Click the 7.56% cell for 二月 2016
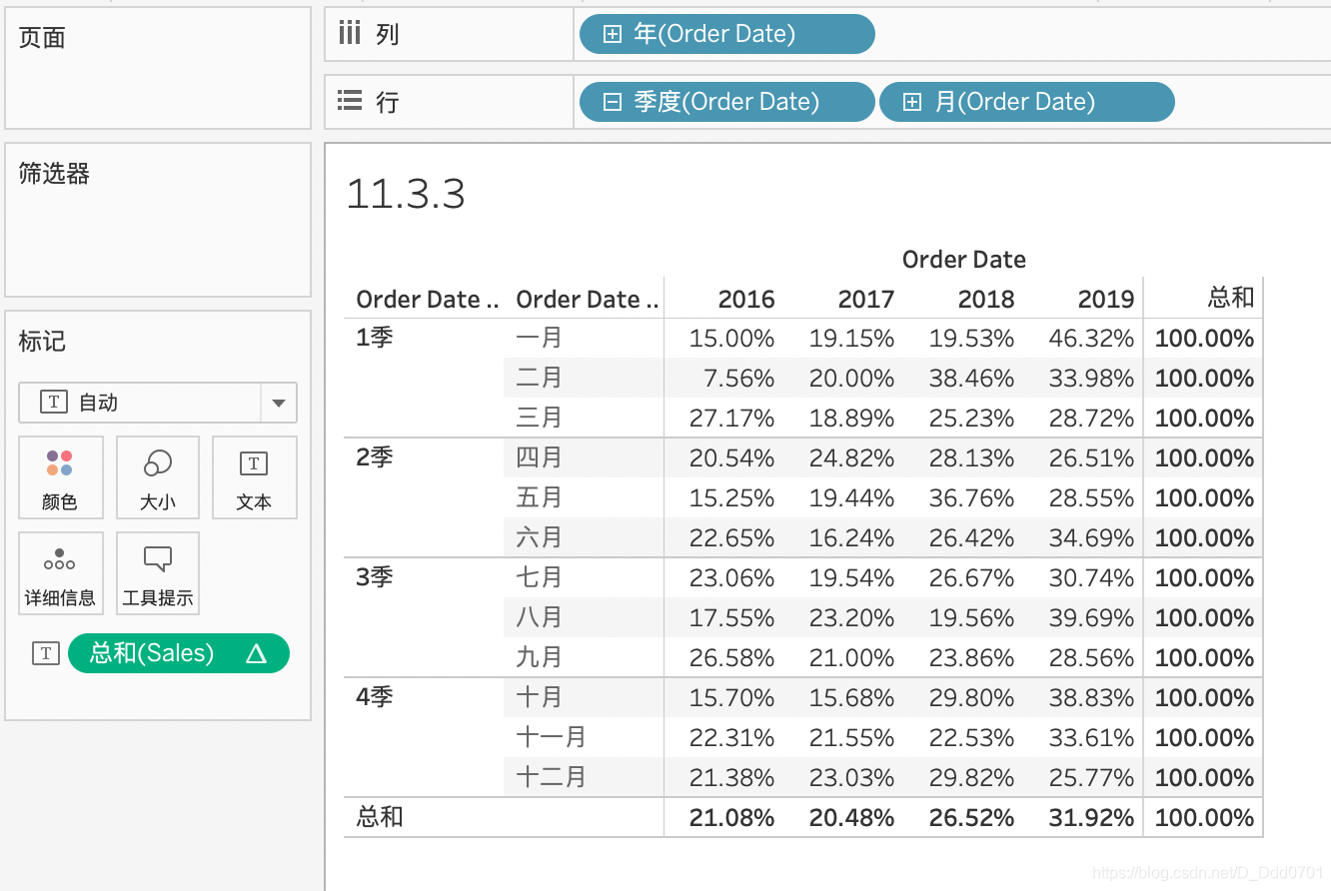Image resolution: width=1331 pixels, height=891 pixels. click(738, 379)
